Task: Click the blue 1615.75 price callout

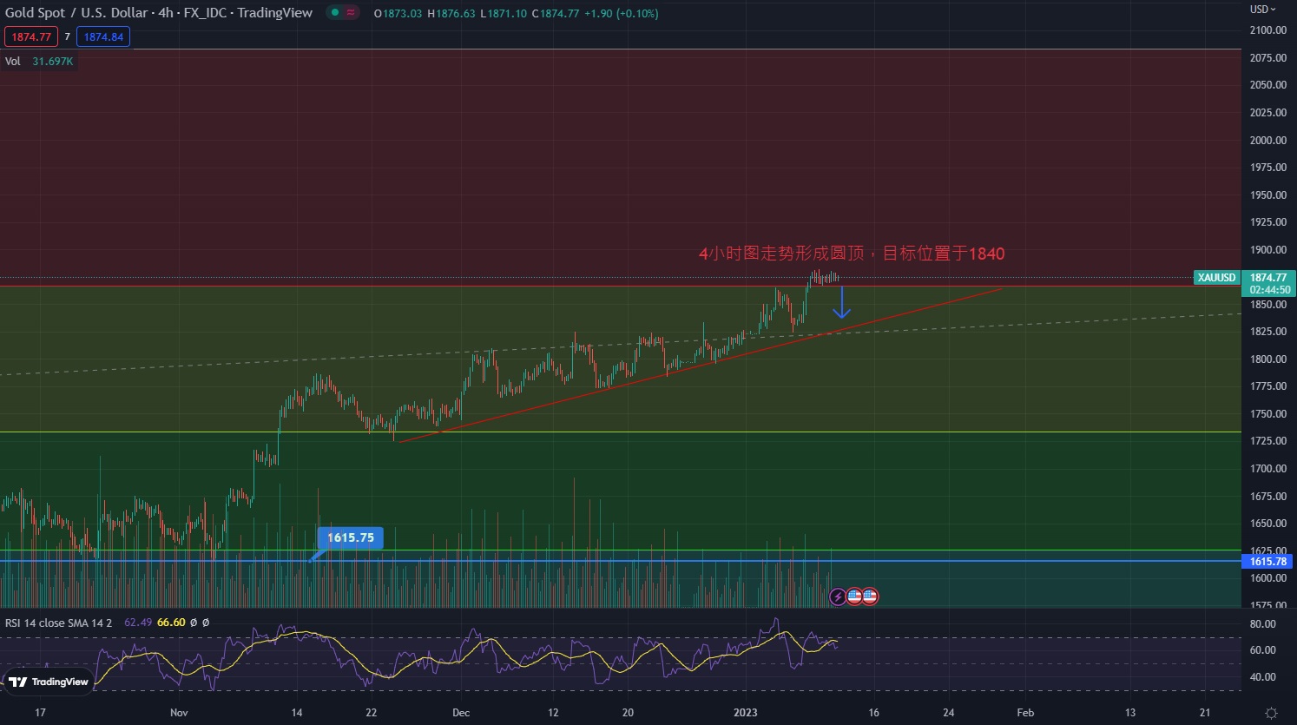Action: (x=351, y=537)
